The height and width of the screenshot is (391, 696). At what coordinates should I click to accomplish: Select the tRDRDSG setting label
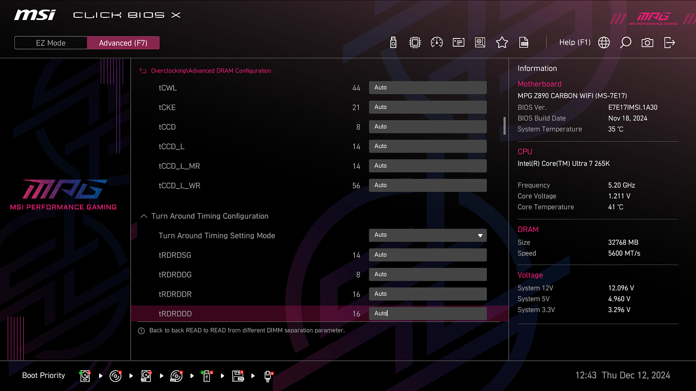175,255
